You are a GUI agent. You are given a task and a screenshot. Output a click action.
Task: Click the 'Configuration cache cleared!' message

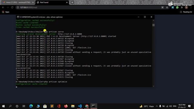[x=32, y=84]
